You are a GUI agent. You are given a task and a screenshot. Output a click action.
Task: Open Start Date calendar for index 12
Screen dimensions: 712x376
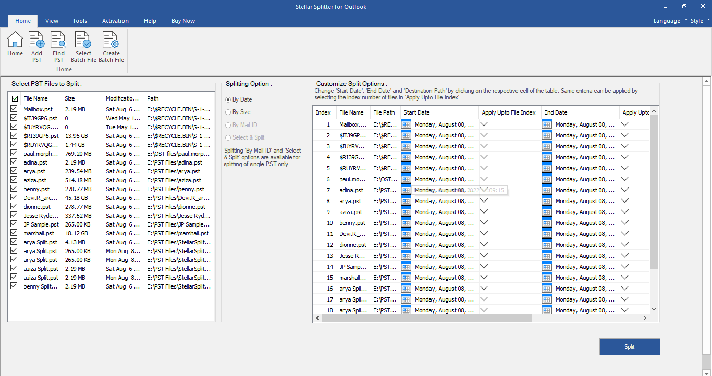(407, 245)
